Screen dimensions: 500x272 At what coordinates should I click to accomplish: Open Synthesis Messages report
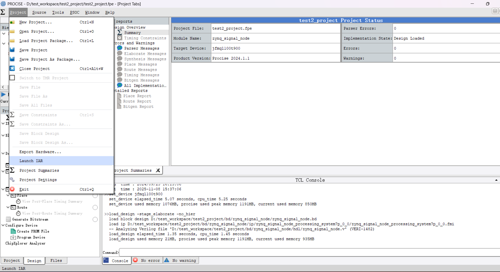click(145, 59)
